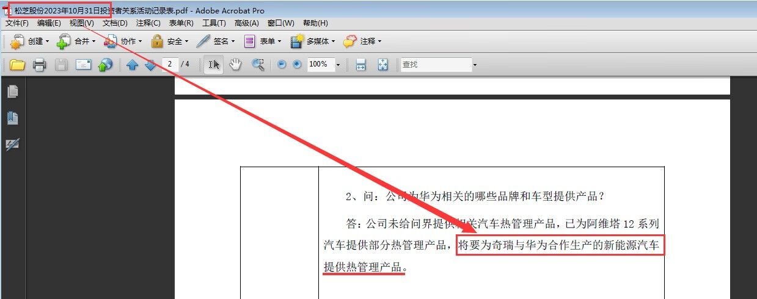Click the email envelope icon
This screenshot has width=757, height=299.
pos(83,65)
